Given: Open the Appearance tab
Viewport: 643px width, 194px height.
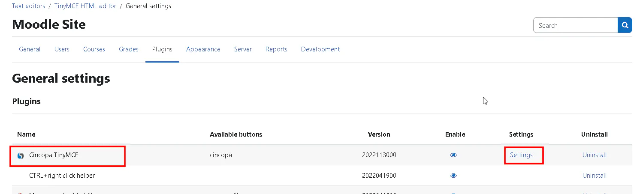Looking at the screenshot, I should (x=203, y=49).
